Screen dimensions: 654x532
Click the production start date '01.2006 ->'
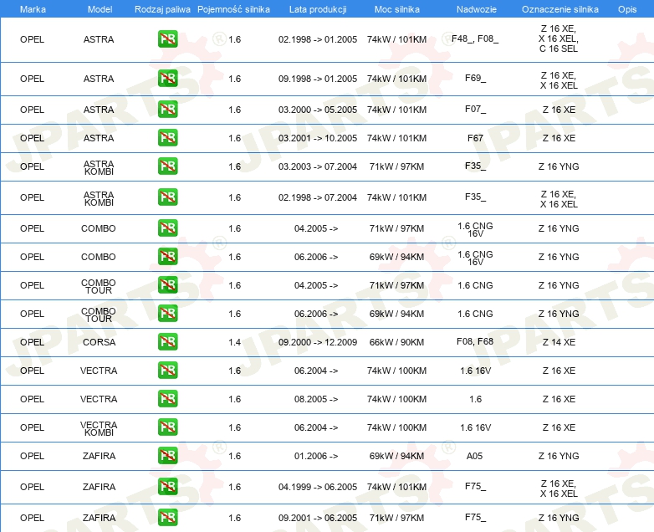coord(316,456)
